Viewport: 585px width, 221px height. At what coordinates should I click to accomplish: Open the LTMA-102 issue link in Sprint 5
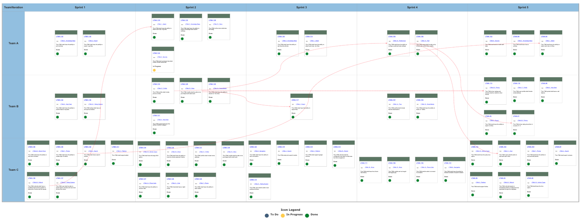(489, 36)
